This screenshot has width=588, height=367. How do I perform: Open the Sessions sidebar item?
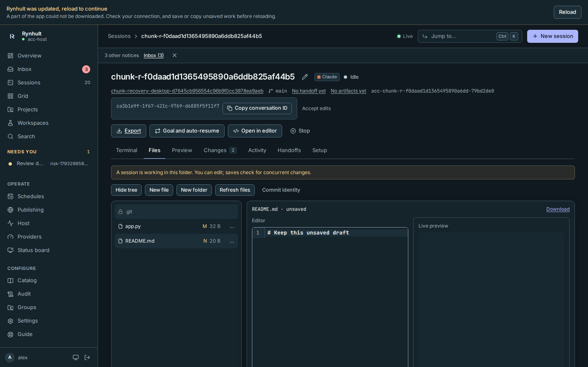point(49,82)
